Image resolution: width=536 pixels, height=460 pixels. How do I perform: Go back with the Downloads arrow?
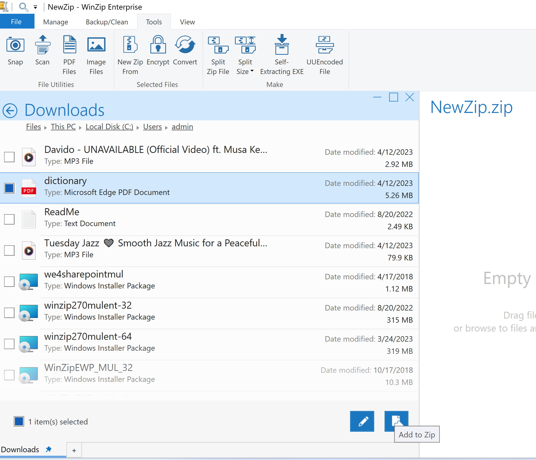pos(10,111)
